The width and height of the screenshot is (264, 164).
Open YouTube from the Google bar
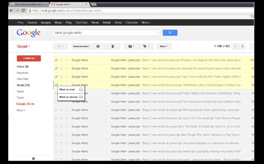point(81,23)
